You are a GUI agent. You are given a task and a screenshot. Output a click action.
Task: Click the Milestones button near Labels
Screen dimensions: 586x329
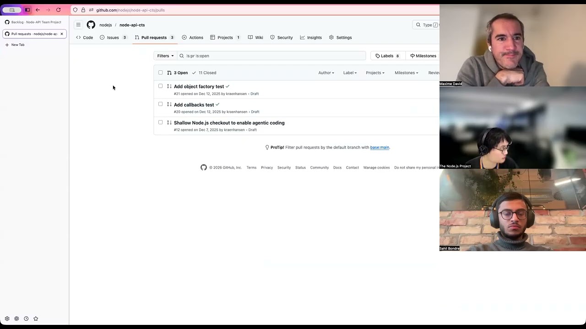point(423,56)
